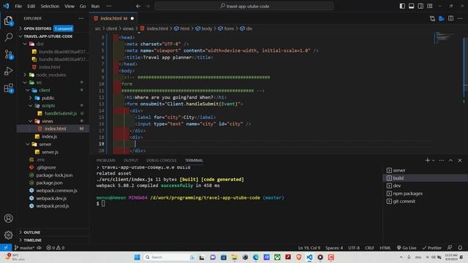468x263 pixels.
Task: Open editor more actions ellipsis
Action: pos(460,18)
